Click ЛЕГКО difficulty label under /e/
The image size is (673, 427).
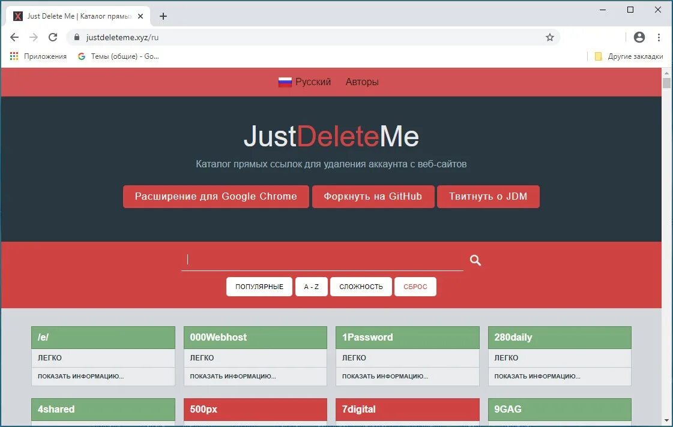(50, 358)
